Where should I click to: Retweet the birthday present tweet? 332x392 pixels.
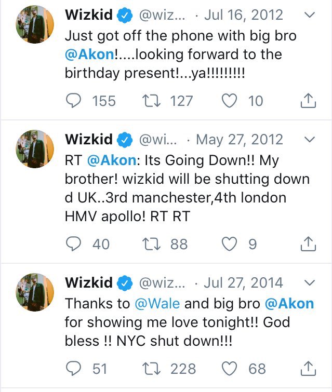coord(152,101)
